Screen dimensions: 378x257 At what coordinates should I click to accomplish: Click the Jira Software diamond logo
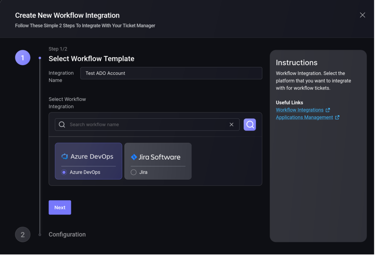tap(134, 157)
